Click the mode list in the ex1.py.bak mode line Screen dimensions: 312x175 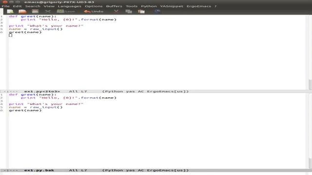(x=145, y=170)
